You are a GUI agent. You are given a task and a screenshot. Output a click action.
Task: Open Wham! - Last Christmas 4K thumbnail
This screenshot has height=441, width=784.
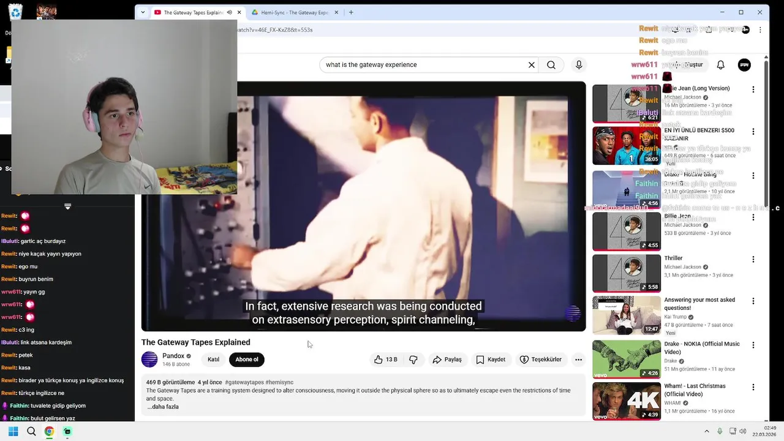point(627,401)
